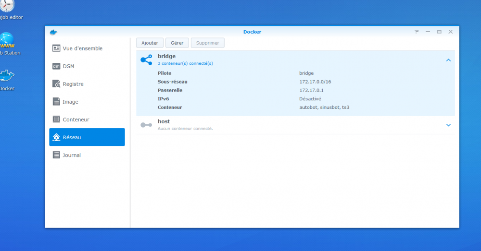Go to Vue d'ensemble section
Viewport: 481px width, 251px height.
[x=87, y=48]
